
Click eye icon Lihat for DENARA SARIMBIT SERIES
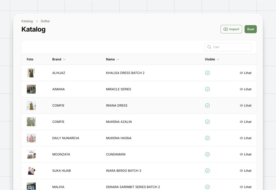246,187
